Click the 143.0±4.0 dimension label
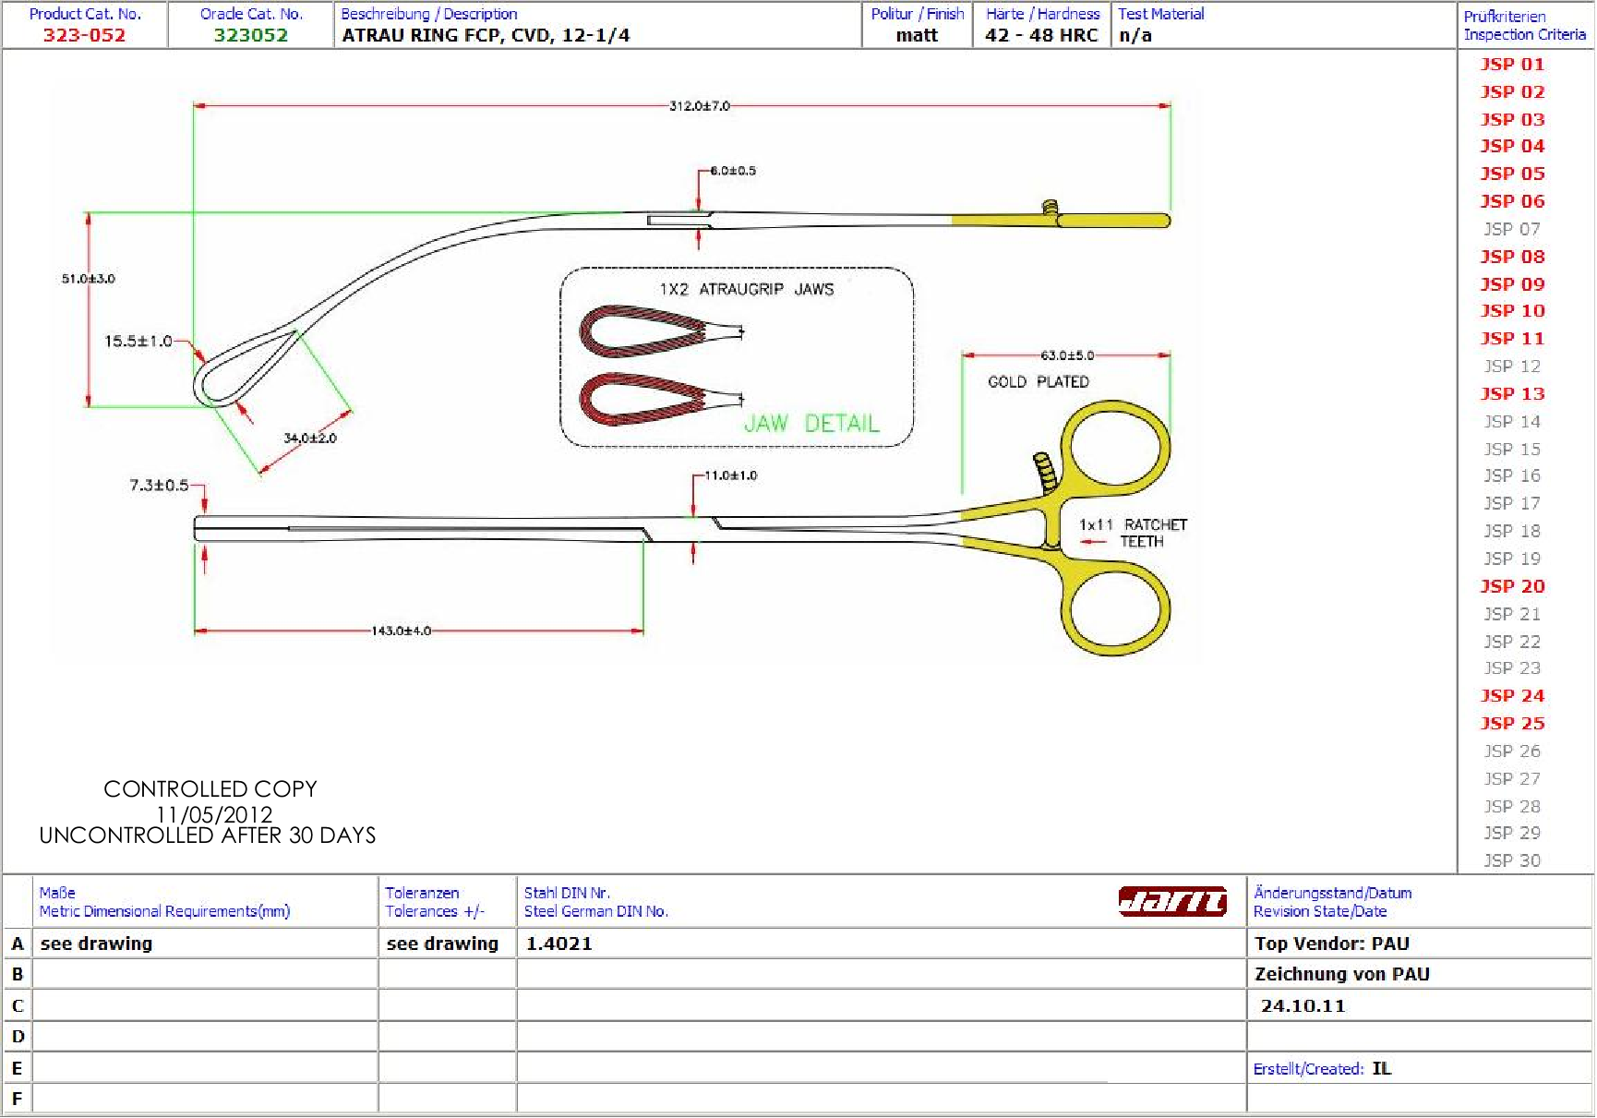Viewport: 1597px width, 1118px height. (x=401, y=631)
